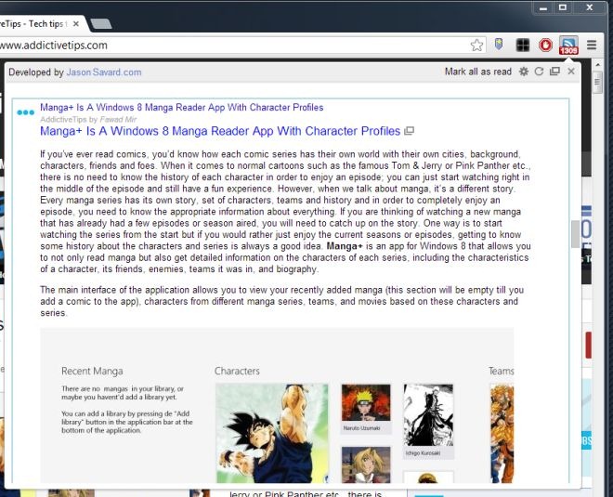613x497 pixels.
Task: Refresh feeds with the reload icon
Action: click(x=539, y=72)
